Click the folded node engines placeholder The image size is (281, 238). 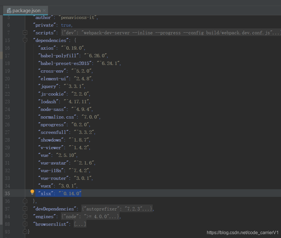[90, 216]
